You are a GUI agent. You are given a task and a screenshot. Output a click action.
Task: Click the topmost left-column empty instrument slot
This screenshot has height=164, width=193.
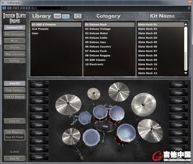coord(39,85)
